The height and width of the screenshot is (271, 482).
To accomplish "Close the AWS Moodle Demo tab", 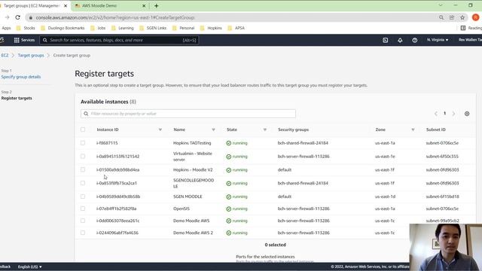I will (x=144, y=5).
